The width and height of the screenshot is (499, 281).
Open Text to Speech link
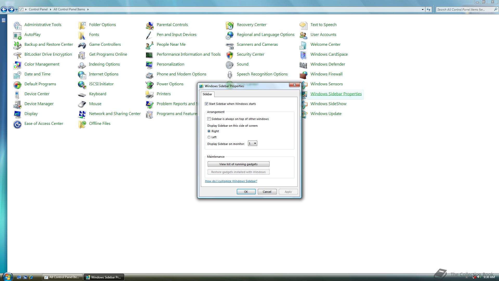point(323,25)
